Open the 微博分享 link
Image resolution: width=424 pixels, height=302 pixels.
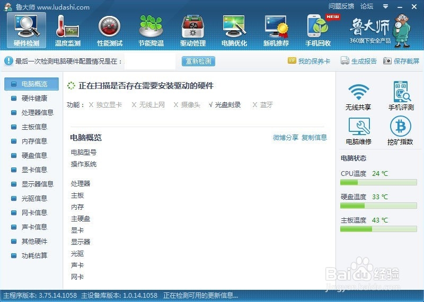click(x=286, y=138)
